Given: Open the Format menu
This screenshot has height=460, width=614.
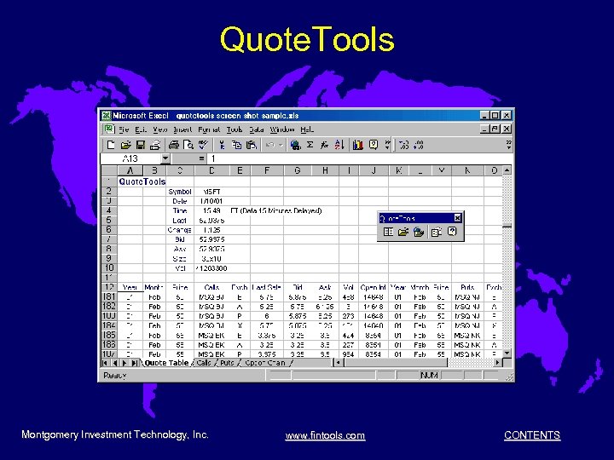Looking at the screenshot, I should [x=209, y=129].
